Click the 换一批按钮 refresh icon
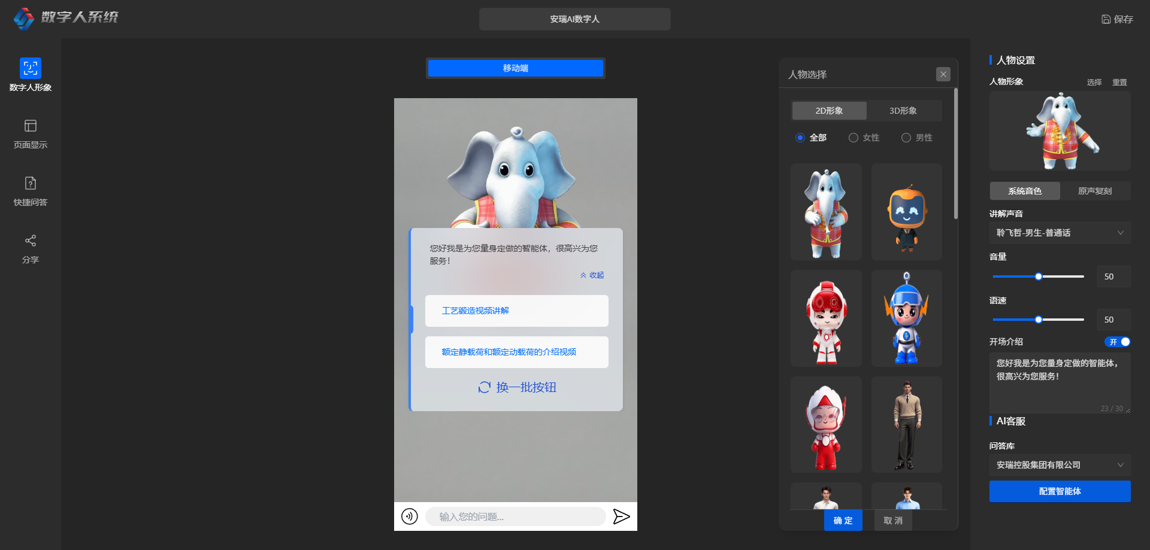 (x=485, y=387)
